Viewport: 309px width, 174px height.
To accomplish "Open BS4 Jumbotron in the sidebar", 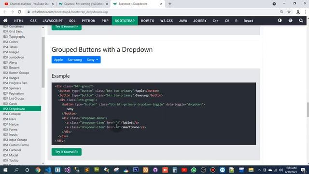I will 14,57.
